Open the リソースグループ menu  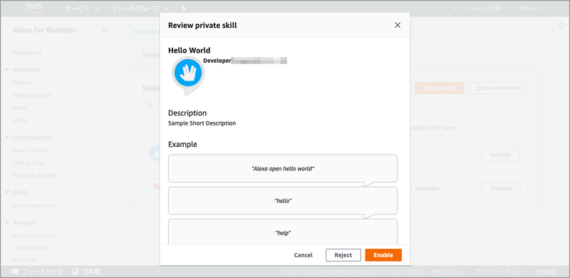140,9
